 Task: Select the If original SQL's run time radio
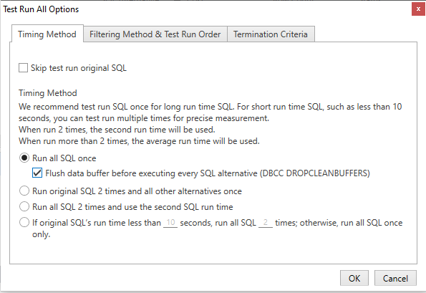tap(24, 222)
